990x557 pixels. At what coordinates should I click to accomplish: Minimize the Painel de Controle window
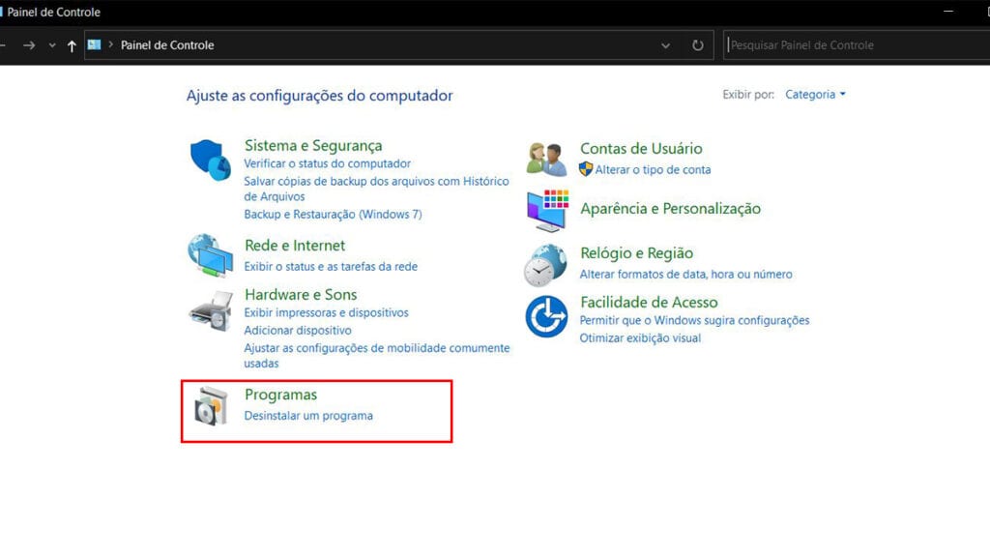click(948, 12)
